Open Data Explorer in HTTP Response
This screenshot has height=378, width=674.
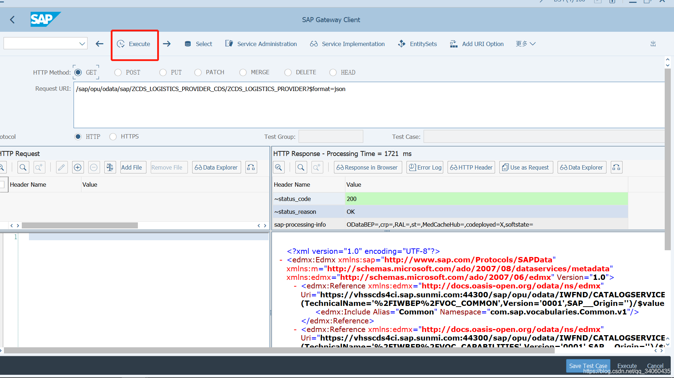[582, 167]
